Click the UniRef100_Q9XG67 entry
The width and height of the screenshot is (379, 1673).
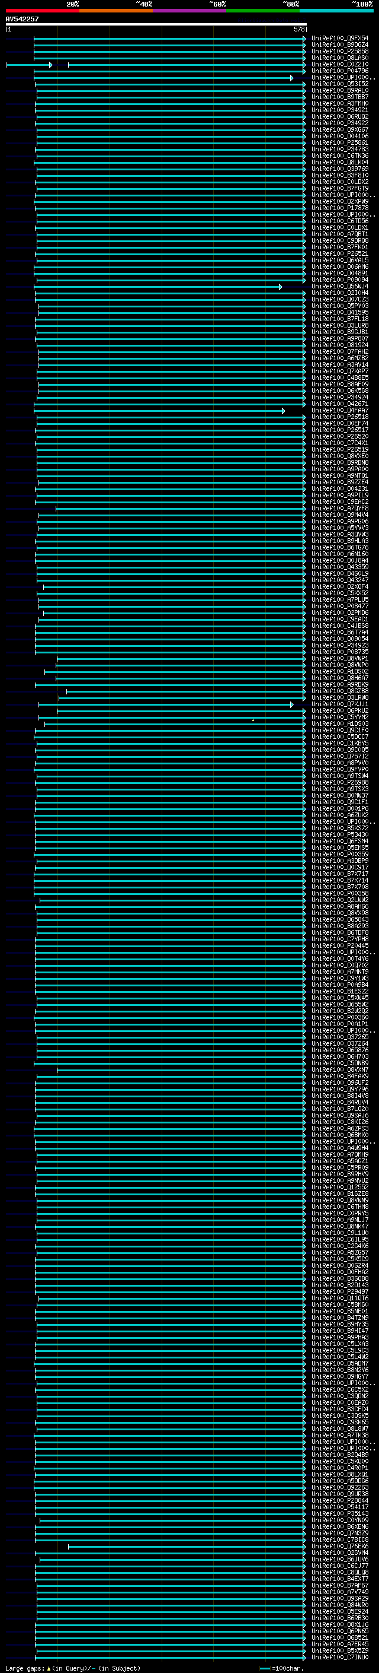(x=339, y=129)
